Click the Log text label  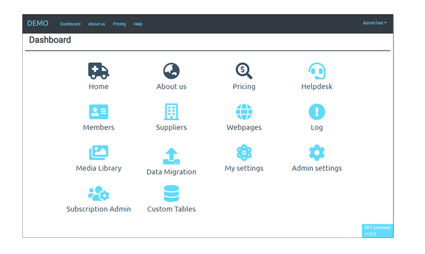316,128
